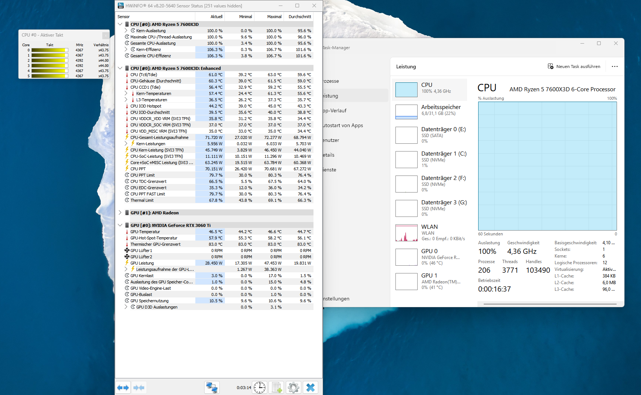Expand the L3-Temperaturen row

point(126,100)
